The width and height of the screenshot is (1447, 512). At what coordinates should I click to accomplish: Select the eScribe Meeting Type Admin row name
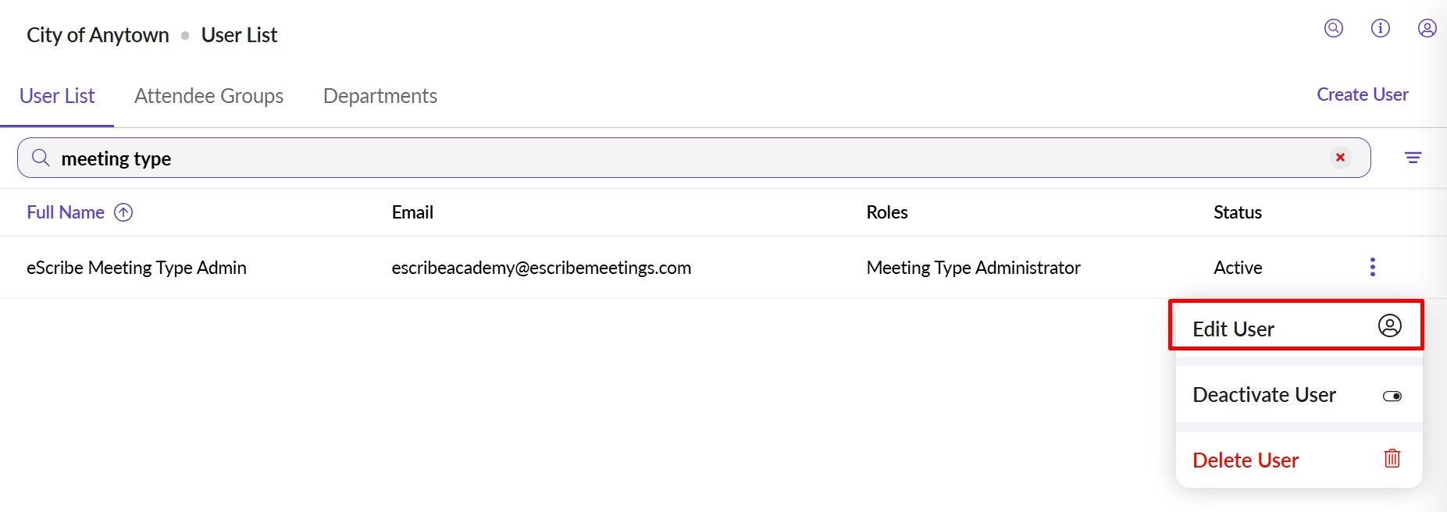[x=137, y=268]
